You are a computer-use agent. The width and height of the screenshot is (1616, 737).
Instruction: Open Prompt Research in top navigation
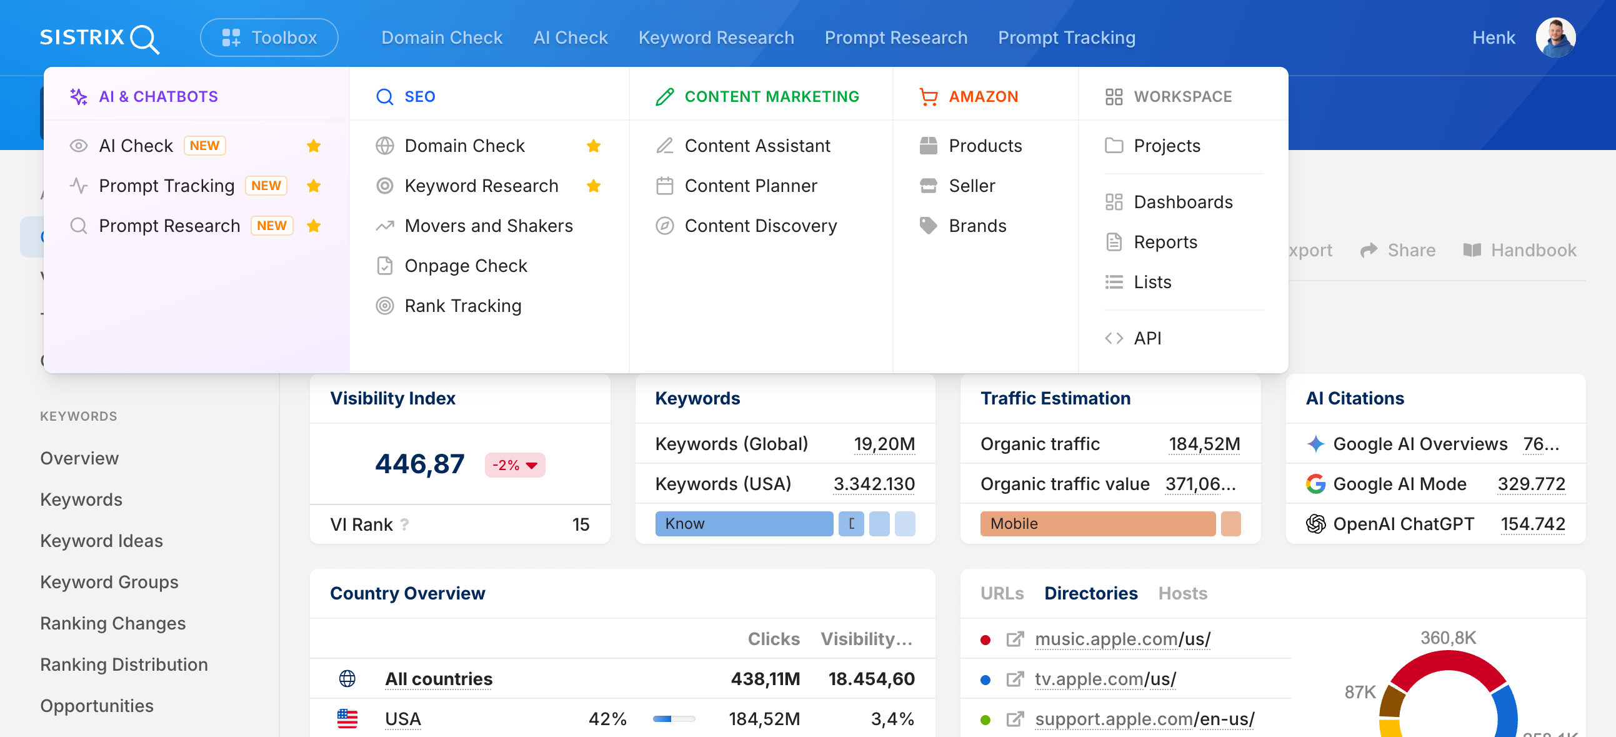tap(896, 38)
